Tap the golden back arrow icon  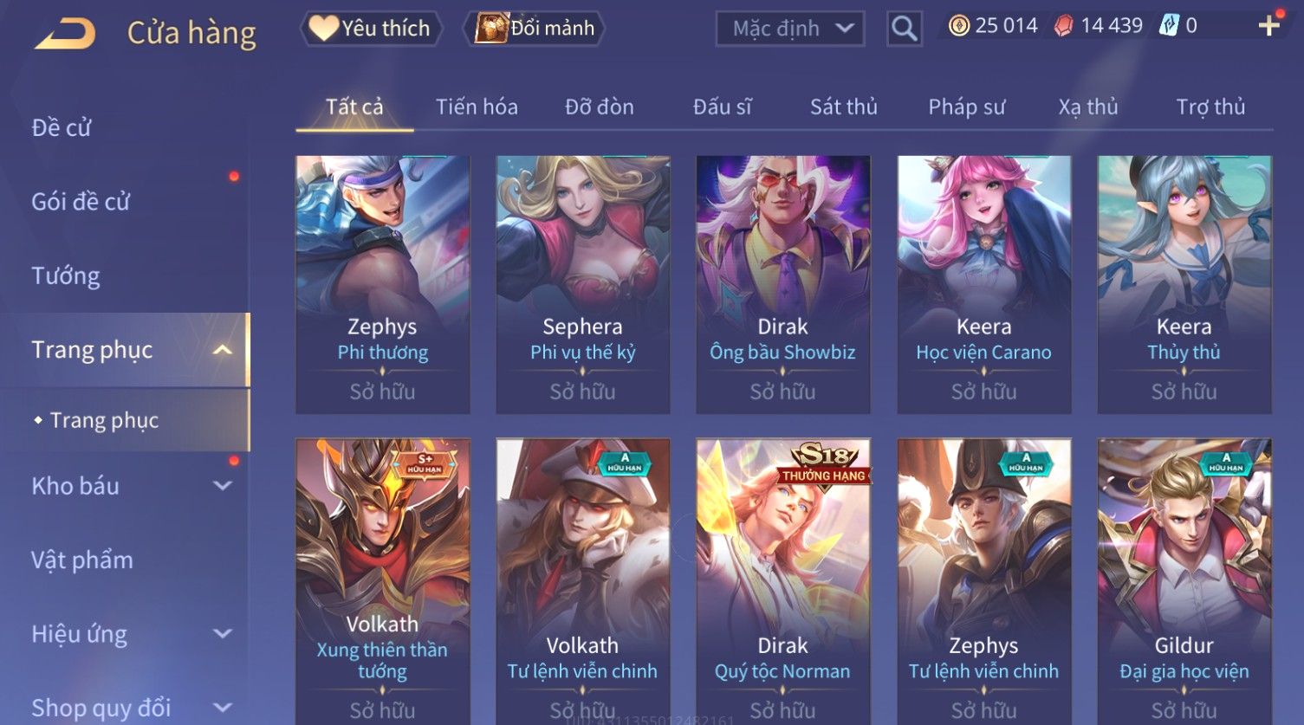click(64, 34)
